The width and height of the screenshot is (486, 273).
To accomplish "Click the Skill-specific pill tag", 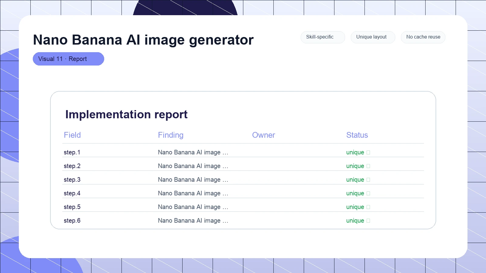I will [323, 37].
